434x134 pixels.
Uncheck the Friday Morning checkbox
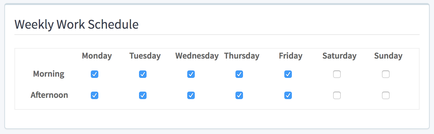click(x=288, y=74)
